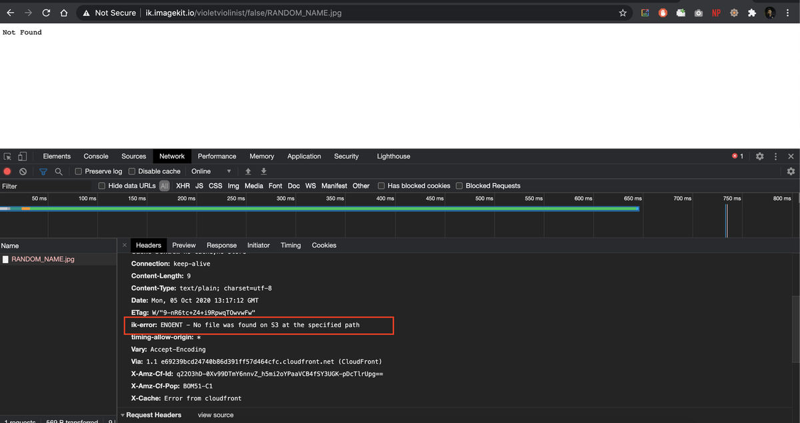Activate the inspect element picker
This screenshot has width=800, height=423.
pos(7,157)
